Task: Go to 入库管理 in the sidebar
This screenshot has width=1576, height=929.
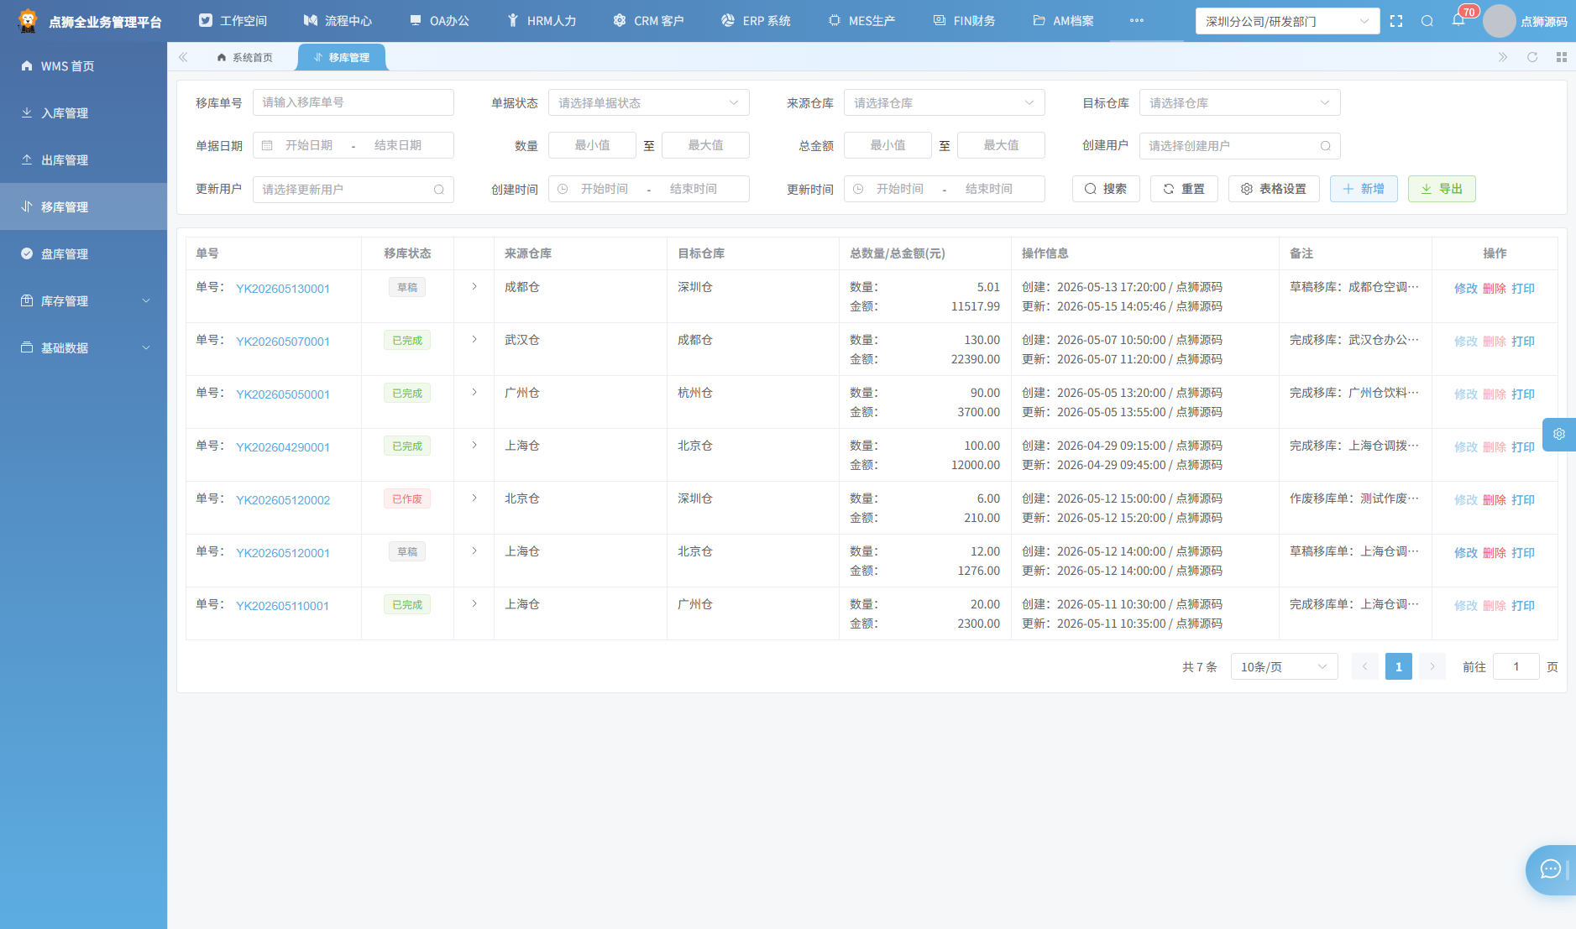Action: pos(84,112)
